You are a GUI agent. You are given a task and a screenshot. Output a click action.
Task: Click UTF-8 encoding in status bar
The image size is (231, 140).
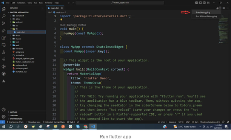pyautogui.click(x=181, y=122)
